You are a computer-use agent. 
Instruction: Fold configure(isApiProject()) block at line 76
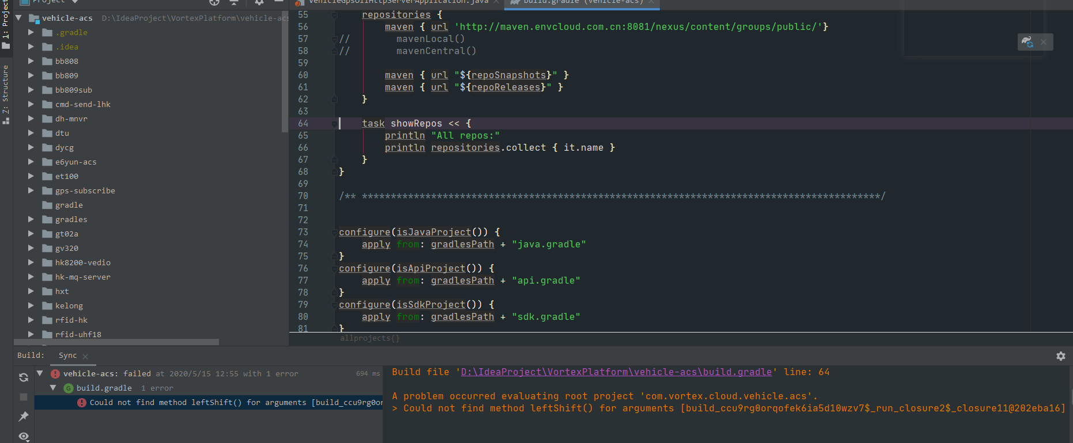click(x=334, y=269)
